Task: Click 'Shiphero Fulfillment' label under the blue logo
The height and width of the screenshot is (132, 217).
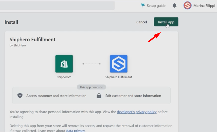Action: coord(119,77)
